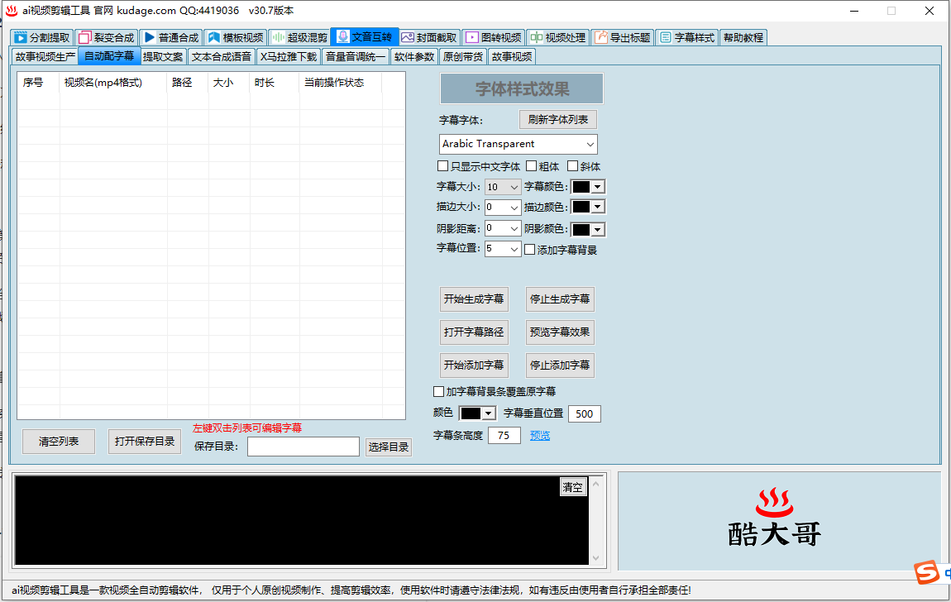Click the 阴影颜色 black swatch

(x=581, y=230)
